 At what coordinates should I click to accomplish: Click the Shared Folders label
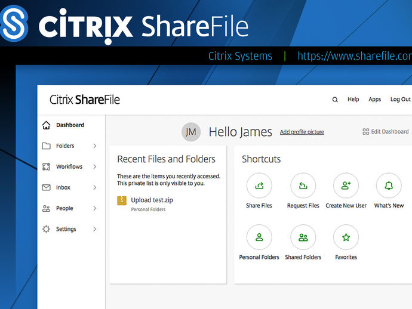[x=303, y=257]
